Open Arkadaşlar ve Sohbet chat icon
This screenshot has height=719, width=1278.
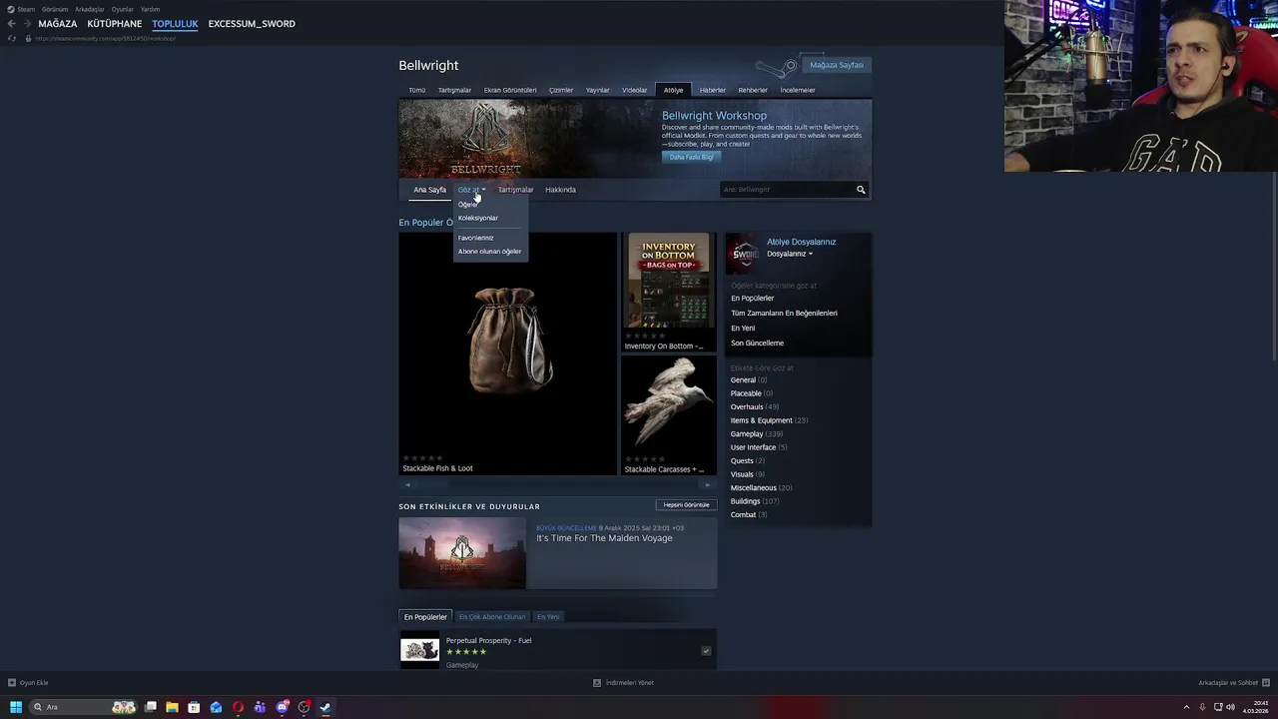click(x=1266, y=683)
